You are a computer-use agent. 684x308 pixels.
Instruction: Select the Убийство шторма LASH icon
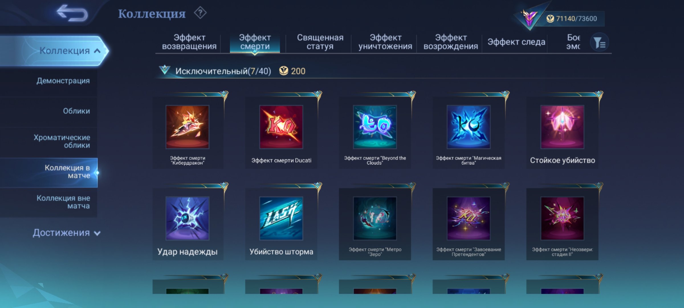[x=281, y=218]
